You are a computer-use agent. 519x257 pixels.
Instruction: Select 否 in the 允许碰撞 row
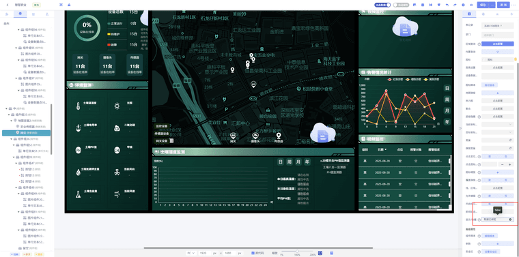pyautogui.click(x=506, y=196)
